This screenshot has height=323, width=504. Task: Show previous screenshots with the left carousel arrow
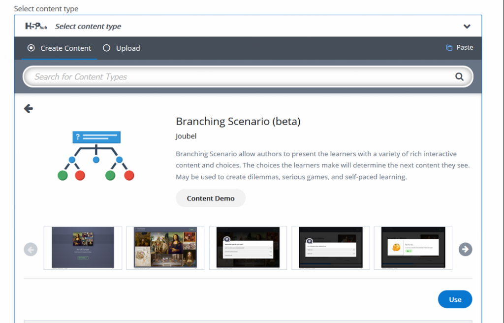[31, 250]
